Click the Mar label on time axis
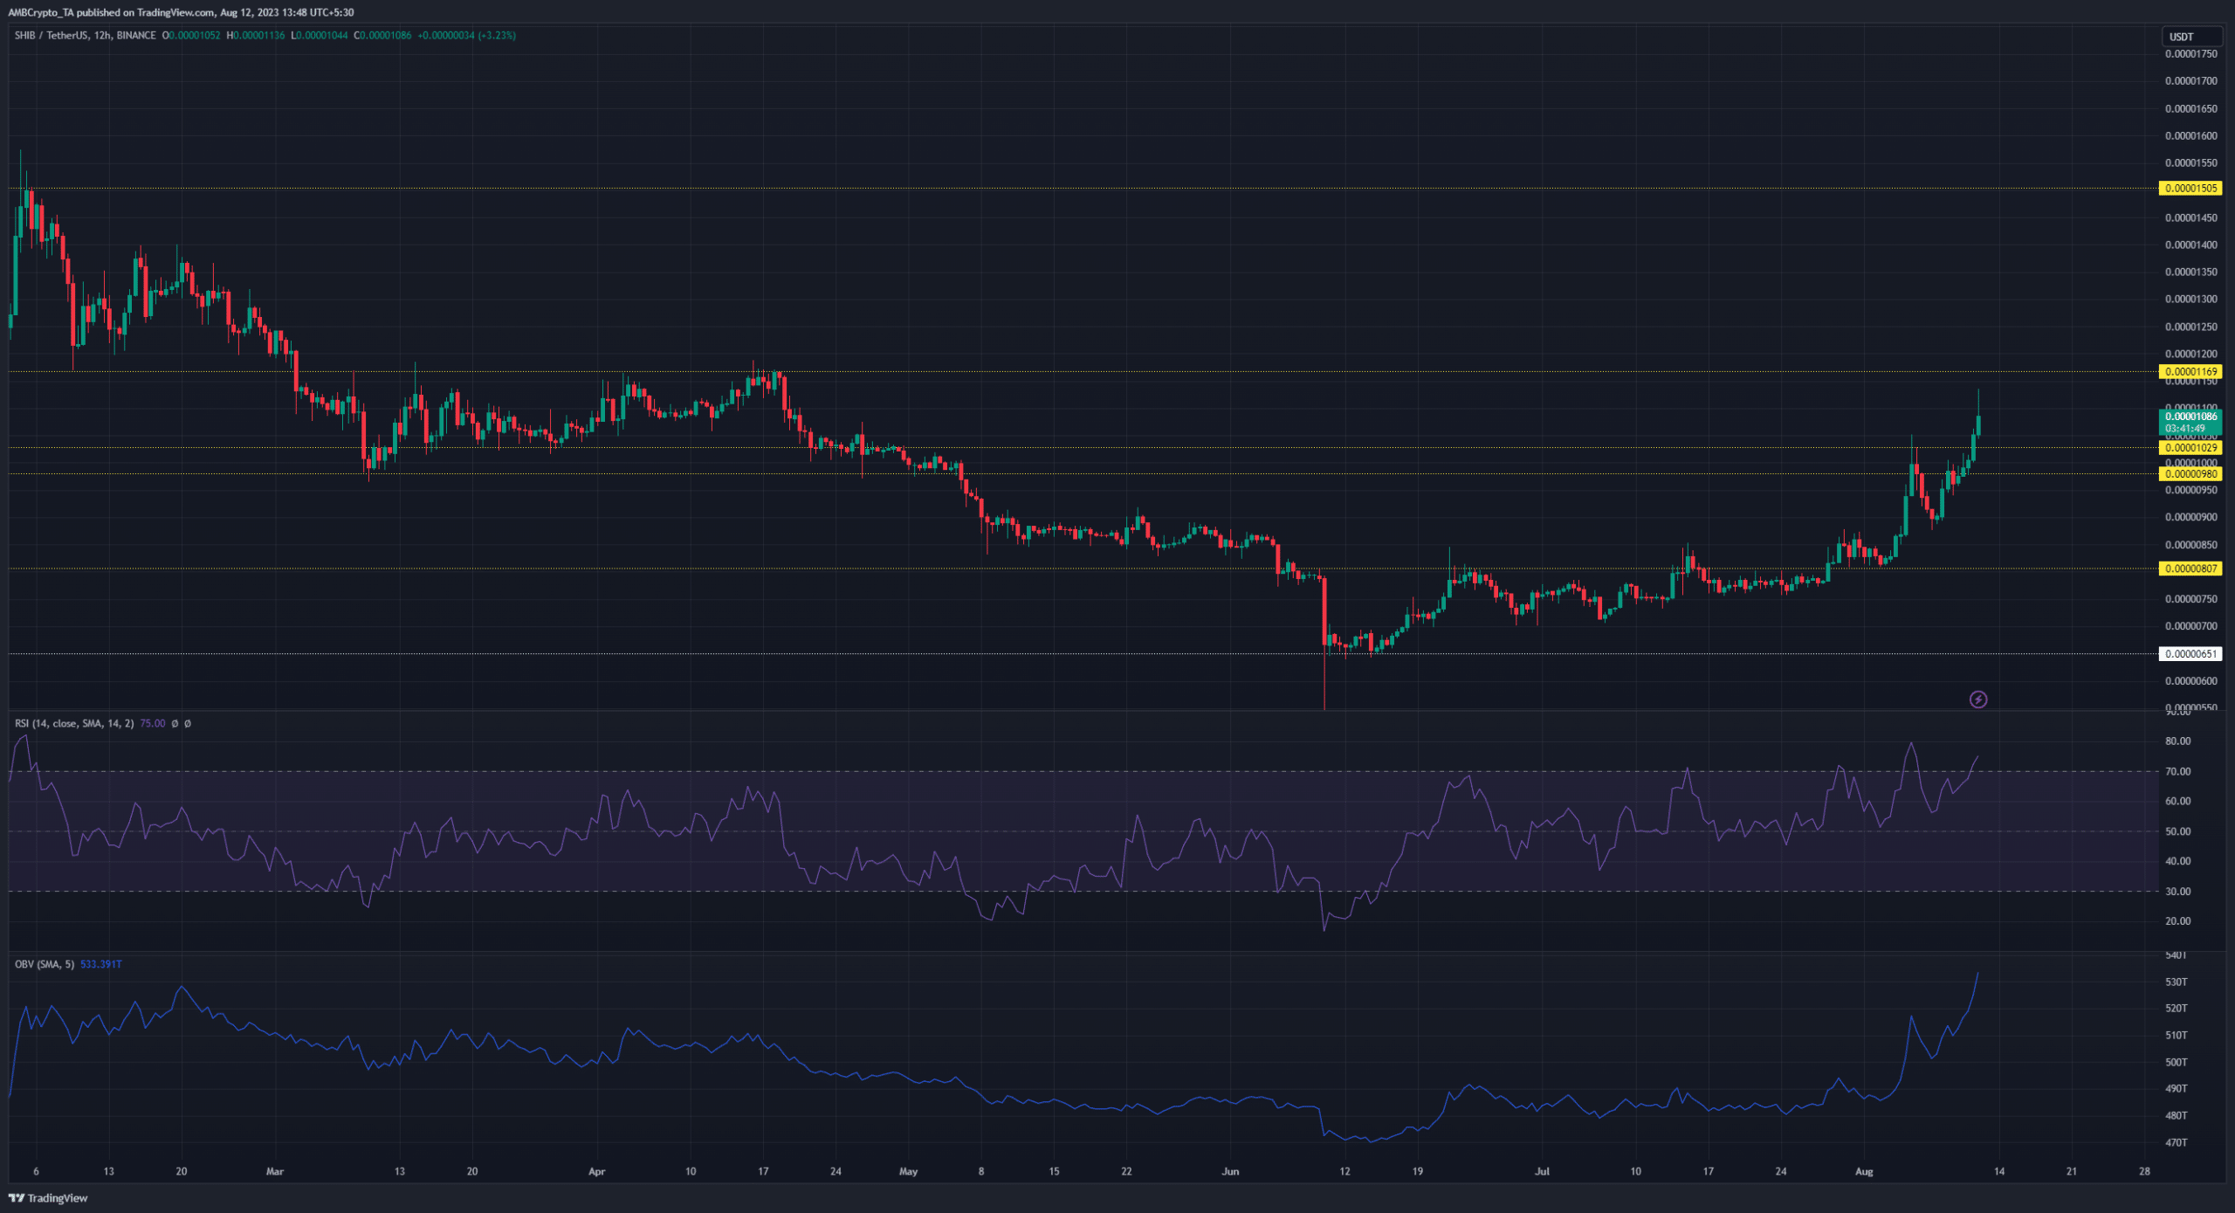 click(x=275, y=1172)
